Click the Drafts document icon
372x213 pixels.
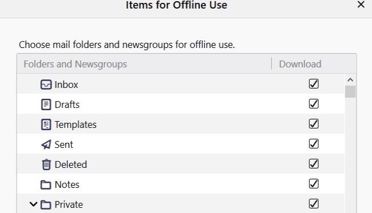point(46,105)
